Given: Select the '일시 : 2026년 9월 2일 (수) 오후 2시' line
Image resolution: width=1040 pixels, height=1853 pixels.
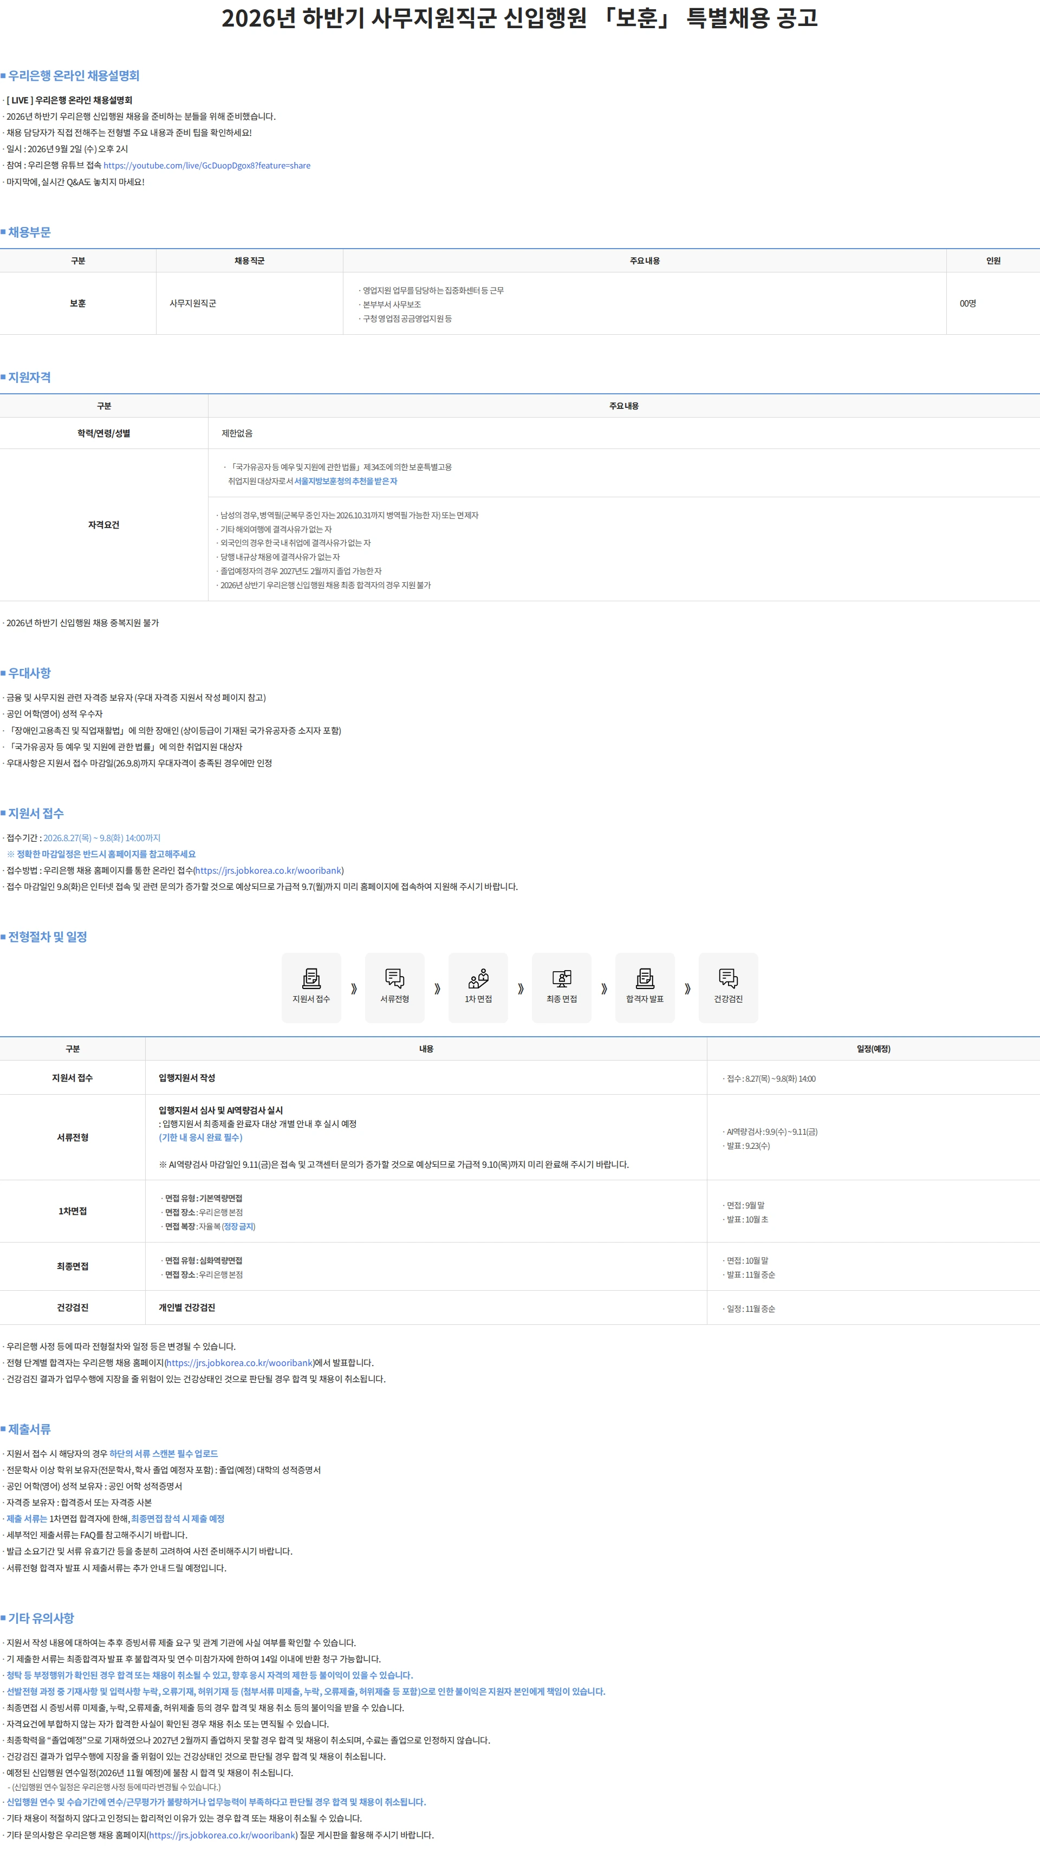Looking at the screenshot, I should pos(67,149).
